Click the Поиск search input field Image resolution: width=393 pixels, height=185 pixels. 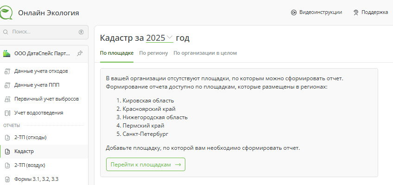point(44,32)
